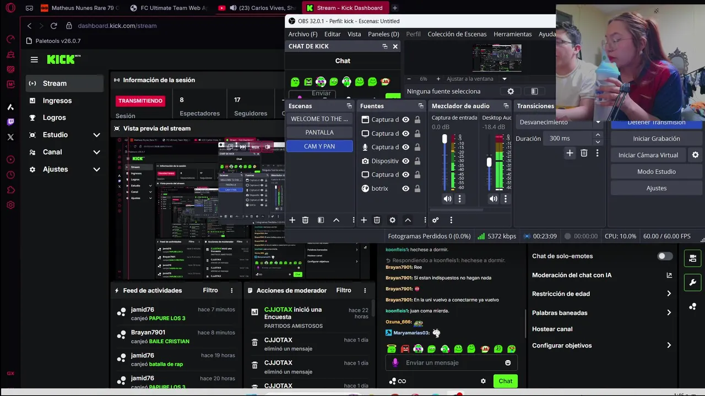
Task: Click dashboard.kick.com address bar
Action: tap(117, 26)
